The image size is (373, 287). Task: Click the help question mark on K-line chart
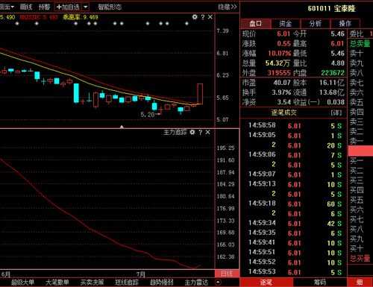(203, 17)
